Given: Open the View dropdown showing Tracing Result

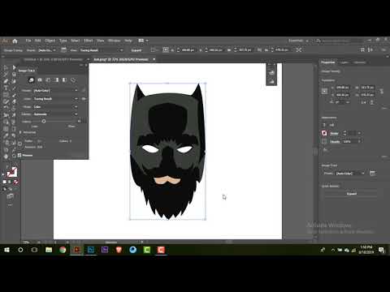Looking at the screenshot, I should pos(55,99).
